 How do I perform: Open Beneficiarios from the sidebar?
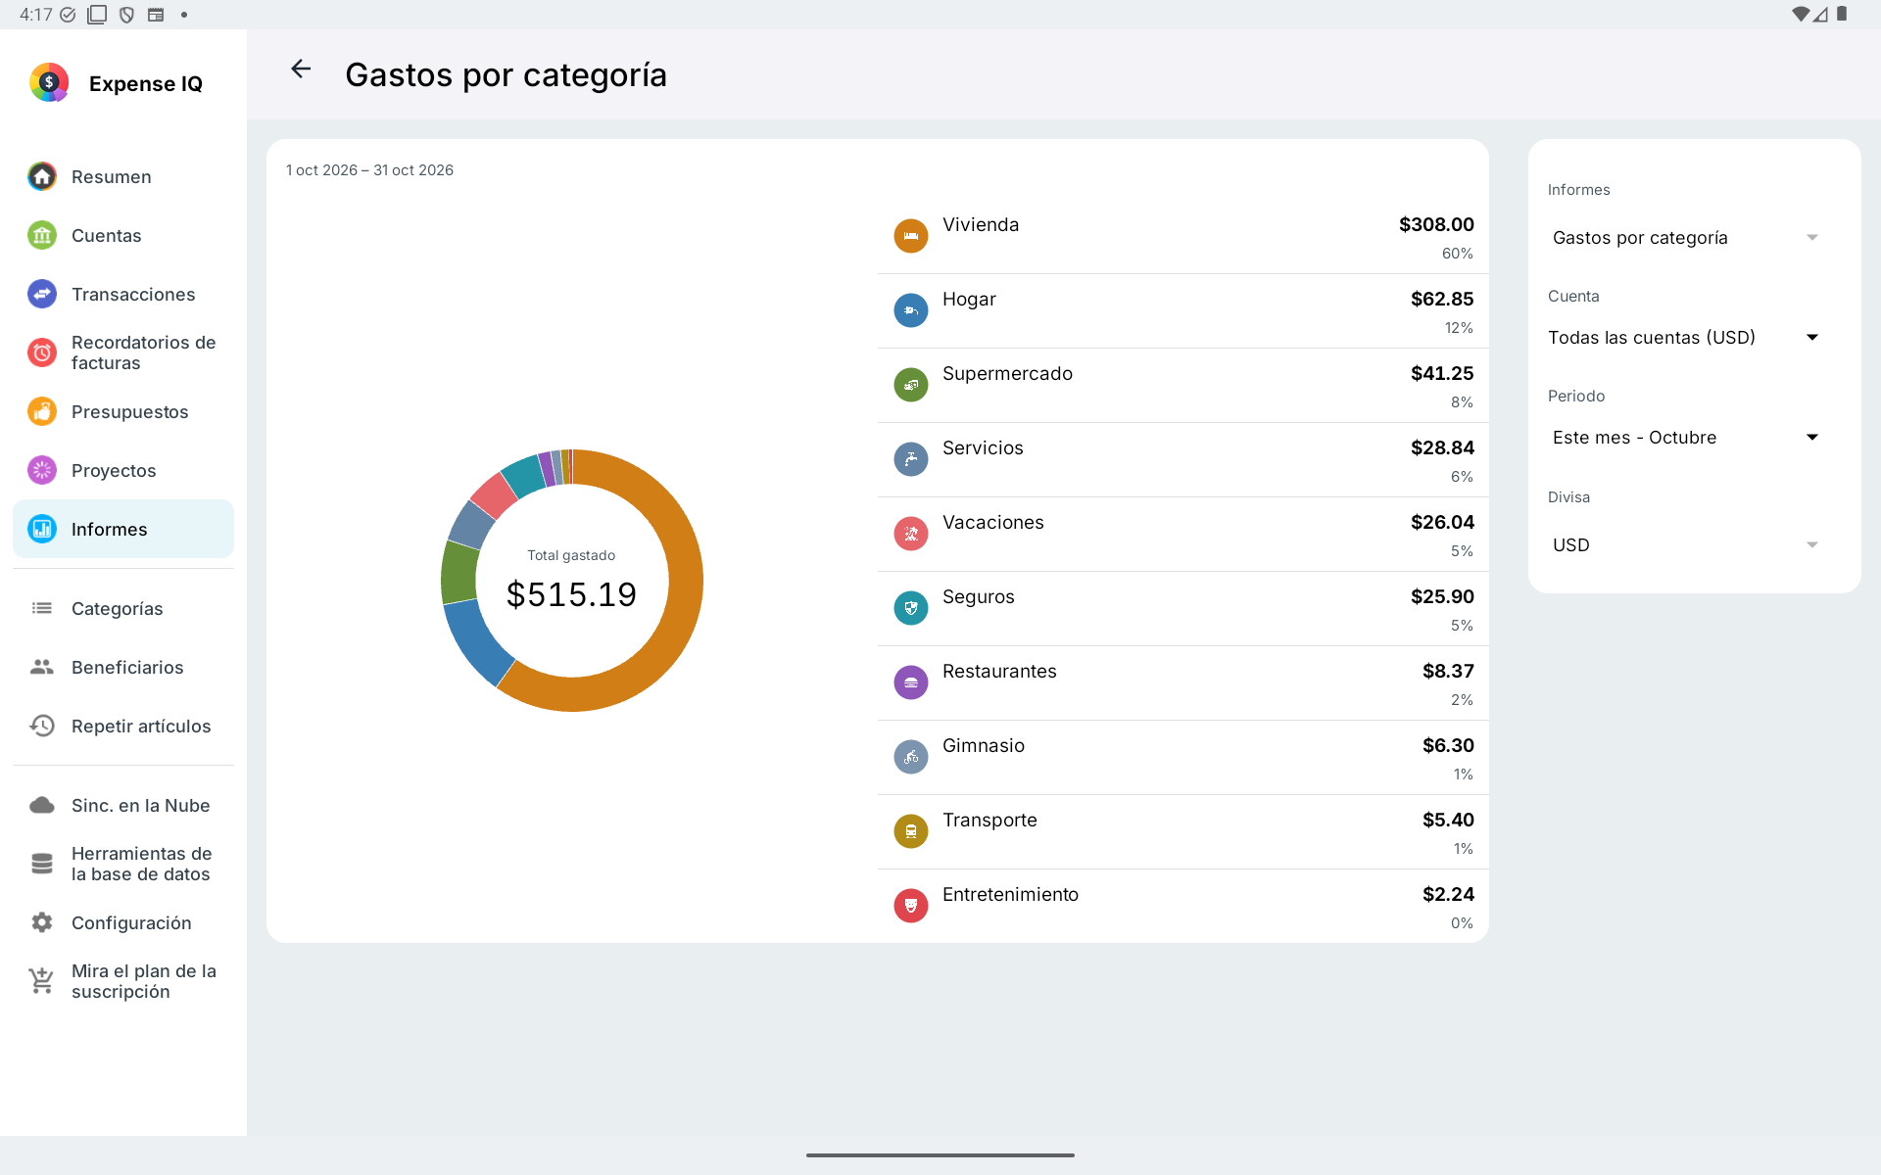123,667
